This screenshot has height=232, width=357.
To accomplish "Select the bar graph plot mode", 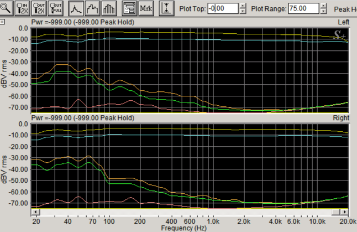I will coord(109,8).
